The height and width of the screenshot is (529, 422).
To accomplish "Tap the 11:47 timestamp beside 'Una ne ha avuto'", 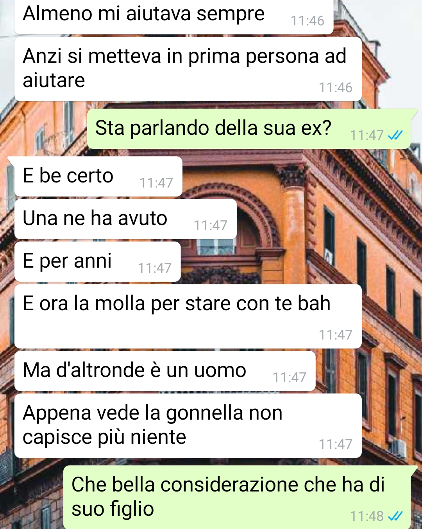I will click(211, 225).
